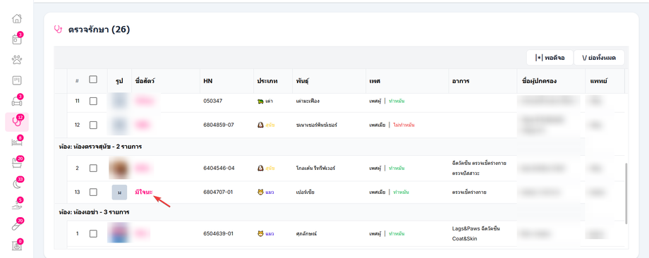Toggle the select-all checkbox in table header
Screen dimensions: 649x258
(x=93, y=80)
